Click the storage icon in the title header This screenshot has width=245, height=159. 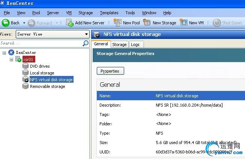(x=97, y=34)
